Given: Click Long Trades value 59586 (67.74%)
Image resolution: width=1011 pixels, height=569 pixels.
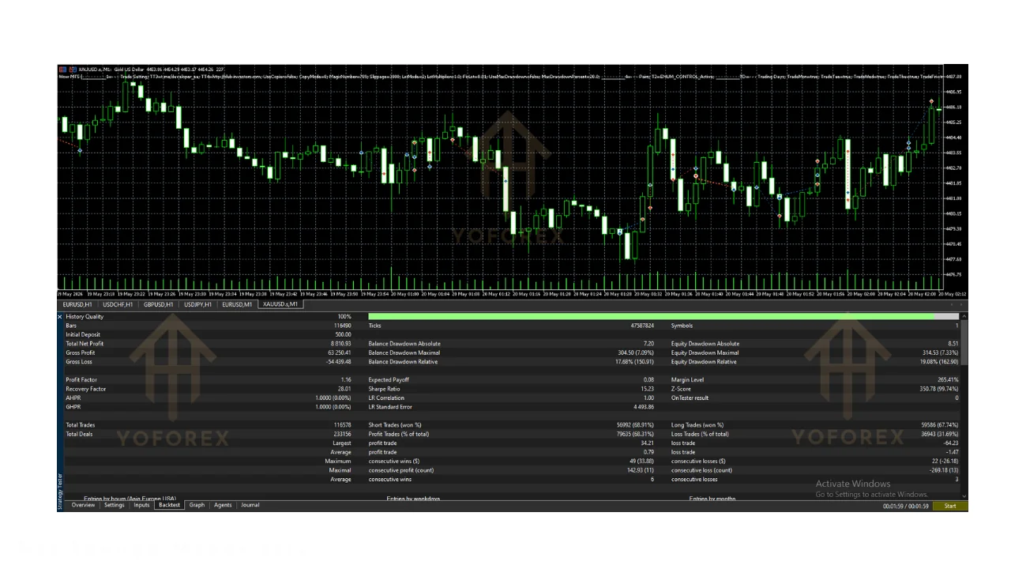Looking at the screenshot, I should (940, 425).
